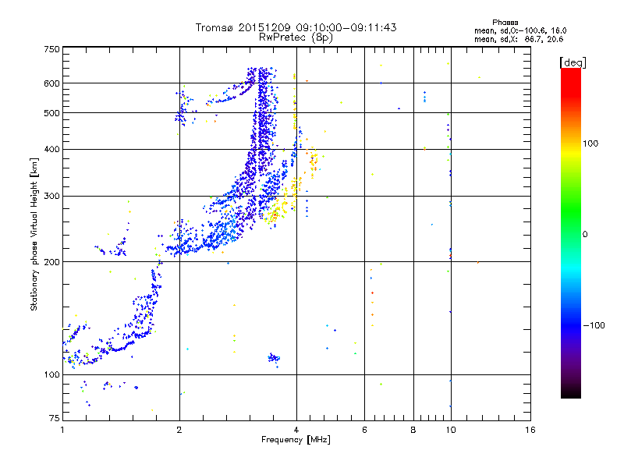Click the dense blue vertical trace near 3.3 MHz, 500 km
Image resolution: width=624 pixels, height=468 pixels.
[262, 119]
